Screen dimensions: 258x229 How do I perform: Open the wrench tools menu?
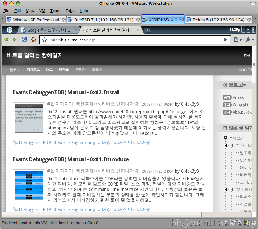tap(249, 40)
